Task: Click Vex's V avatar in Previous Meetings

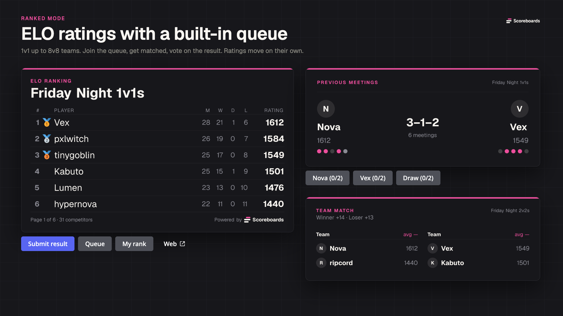Action: (x=520, y=109)
